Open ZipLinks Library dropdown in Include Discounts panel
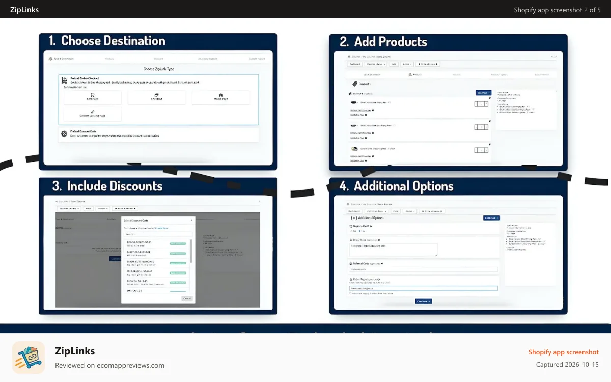 click(x=69, y=209)
